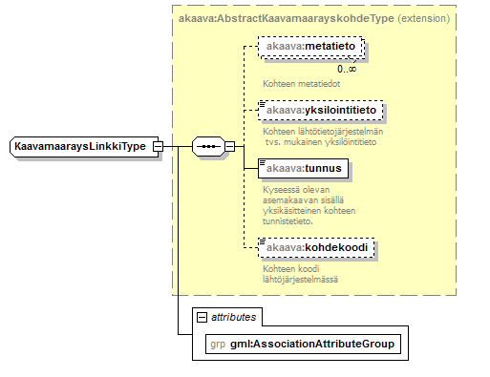Viewport: 490px width, 377px height.
Task: Click the gml:AssociationAttributeGroup attribute group
Action: (x=303, y=344)
